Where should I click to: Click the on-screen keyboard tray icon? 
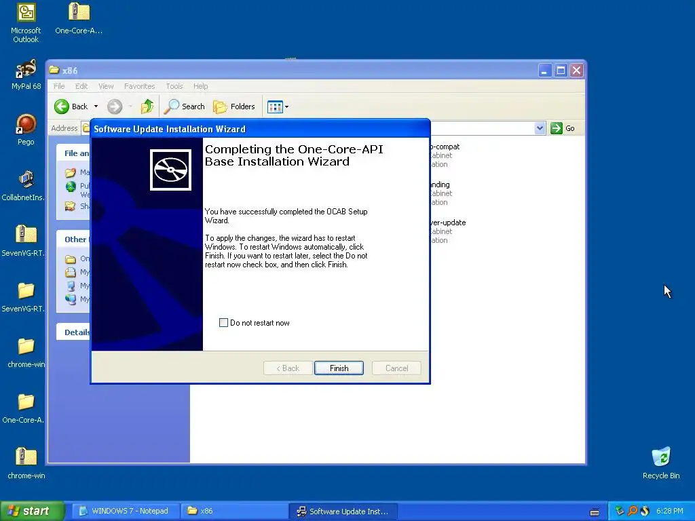click(x=595, y=512)
